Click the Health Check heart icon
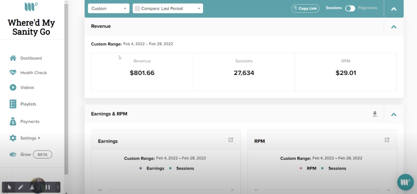 pyautogui.click(x=13, y=73)
